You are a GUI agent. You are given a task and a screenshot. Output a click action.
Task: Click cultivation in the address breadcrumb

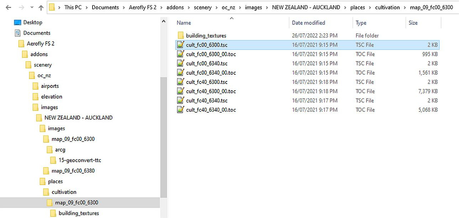point(387,7)
